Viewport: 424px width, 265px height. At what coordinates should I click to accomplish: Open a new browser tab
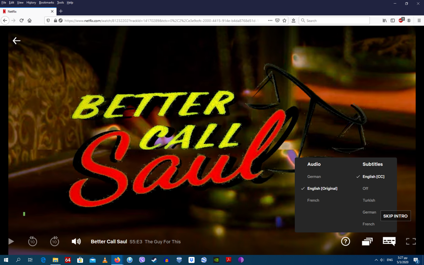61,11
